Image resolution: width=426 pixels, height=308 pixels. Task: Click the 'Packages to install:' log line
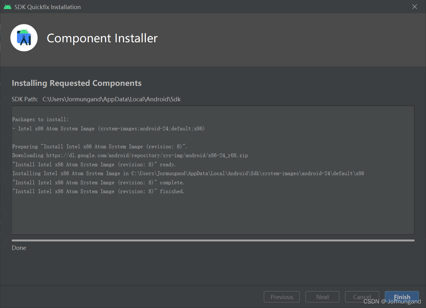point(40,119)
